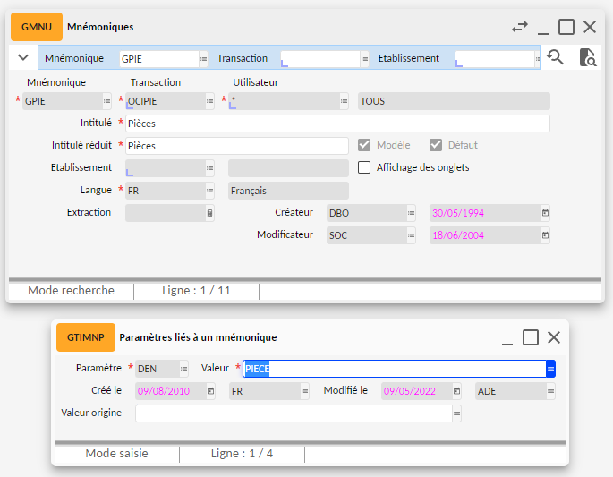Collapse the search bar chevron
The width and height of the screenshot is (613, 477).
coord(23,58)
